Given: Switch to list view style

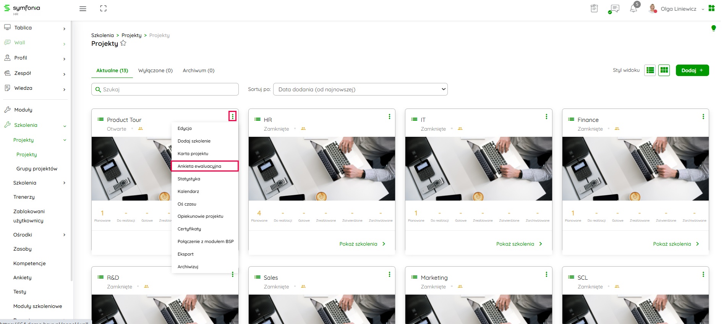Looking at the screenshot, I should [x=650, y=70].
